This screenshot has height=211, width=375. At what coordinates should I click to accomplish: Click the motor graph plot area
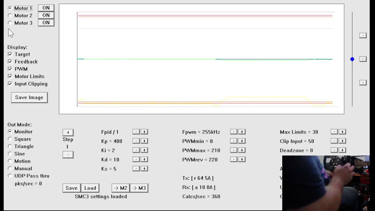tap(202, 59)
